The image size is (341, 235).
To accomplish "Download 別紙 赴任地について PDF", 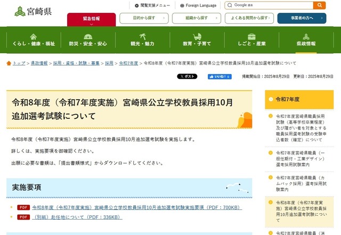I will tap(77, 217).
